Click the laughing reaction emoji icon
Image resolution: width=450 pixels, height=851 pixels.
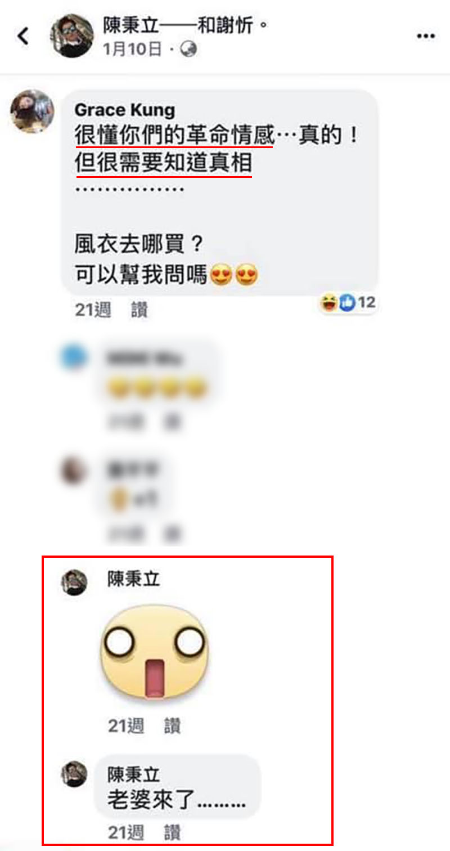[x=327, y=304]
